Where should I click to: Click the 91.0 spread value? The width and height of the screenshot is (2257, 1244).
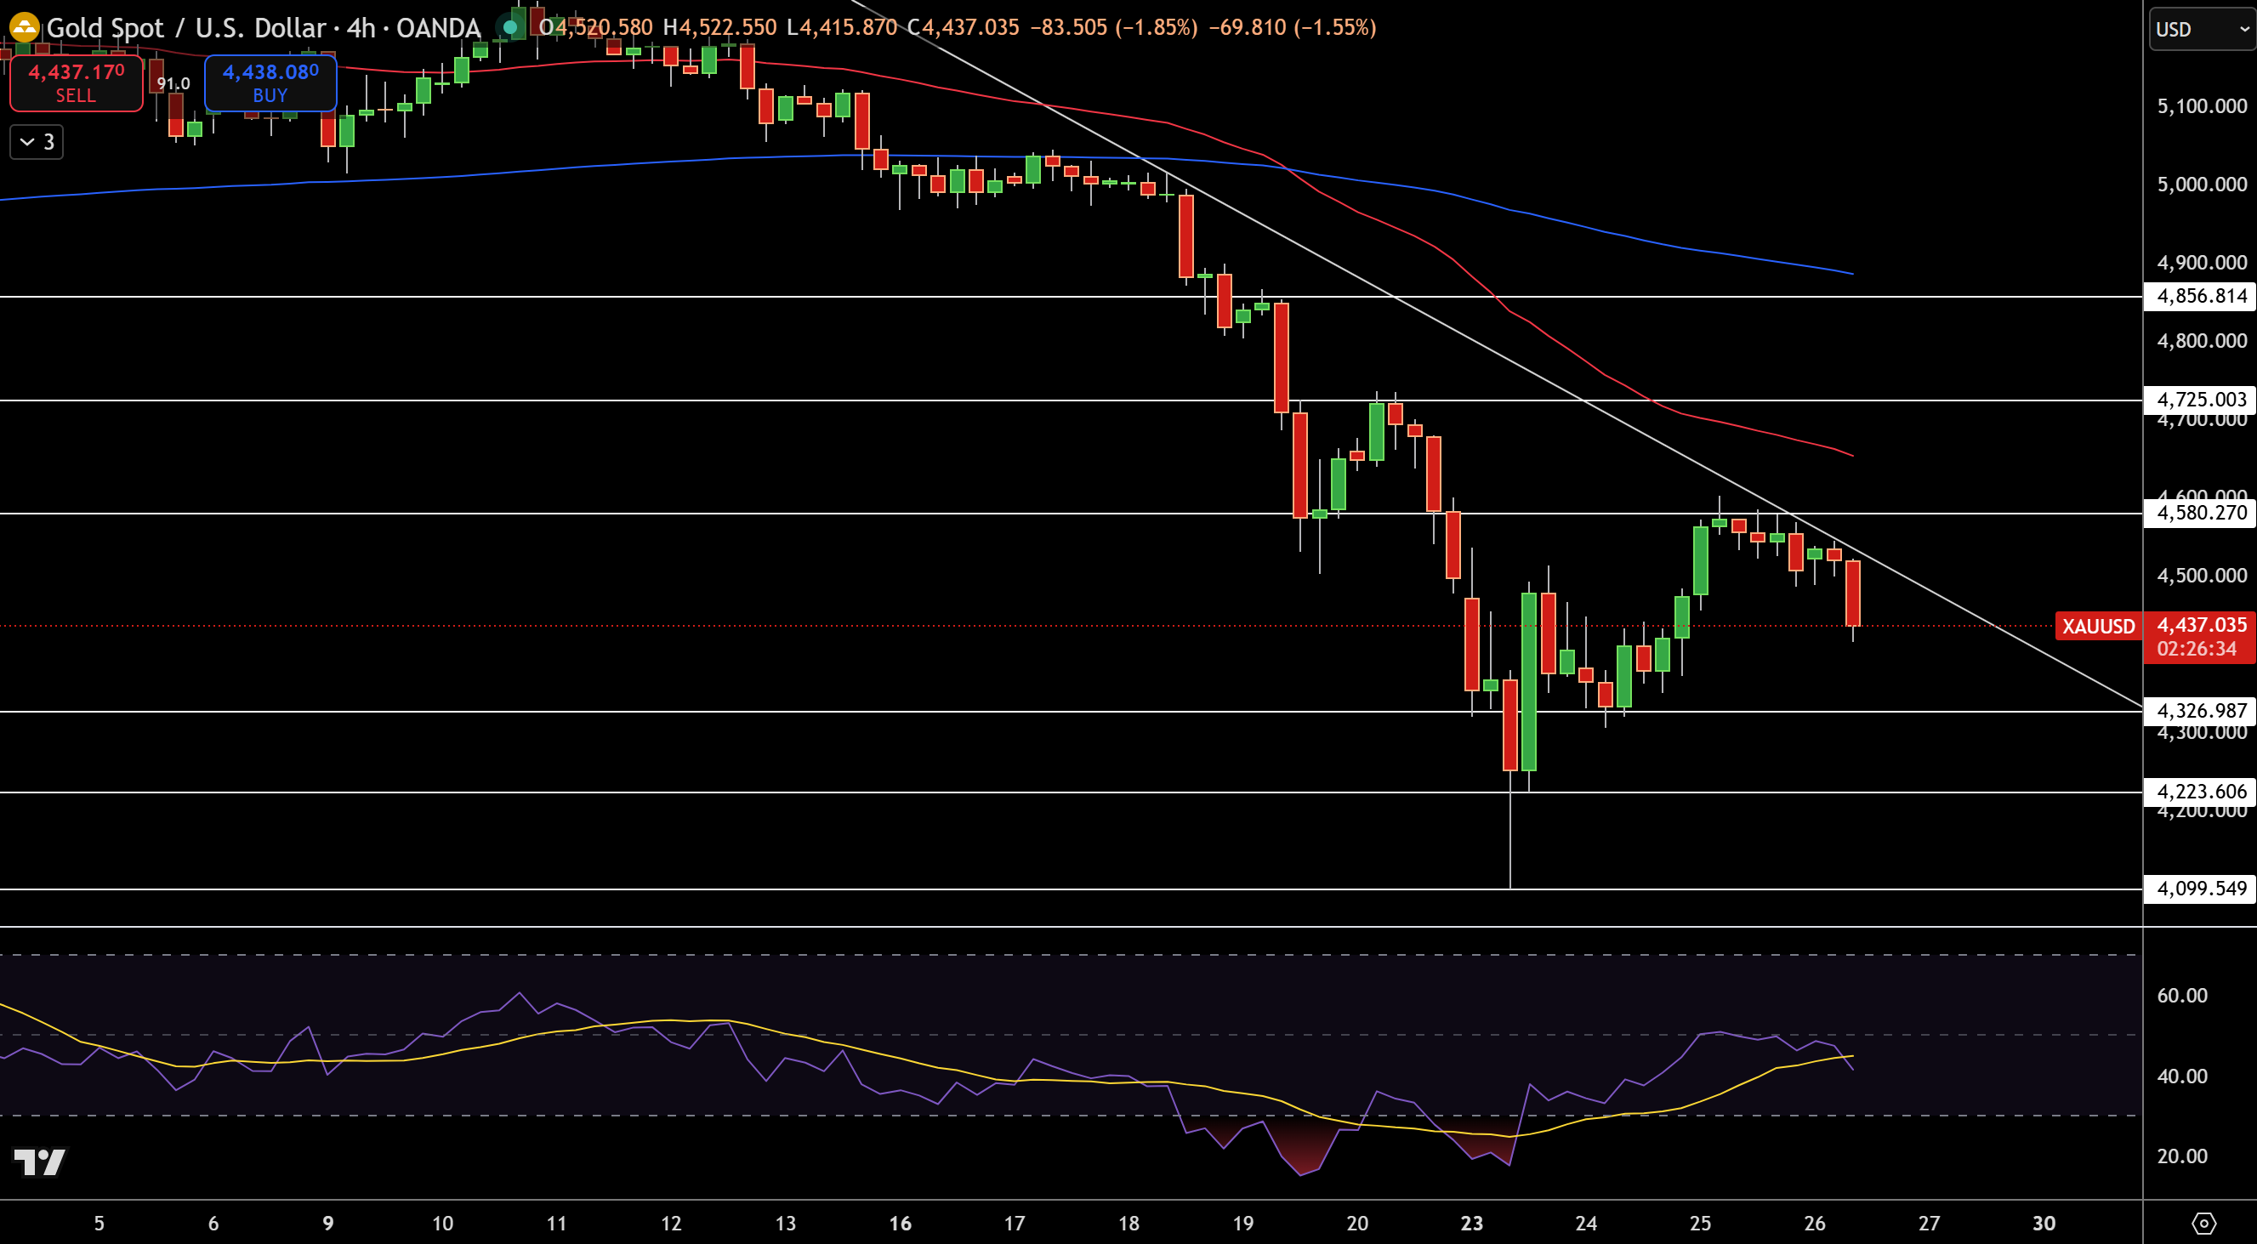click(x=173, y=83)
